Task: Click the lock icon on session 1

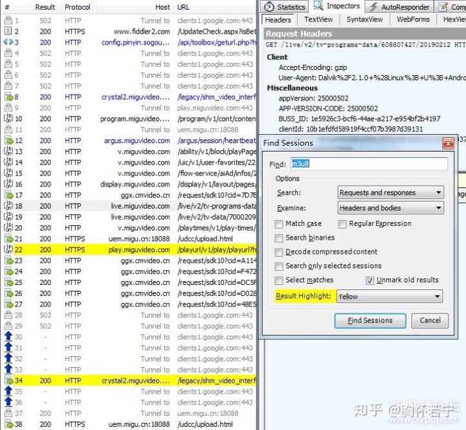Action: click(8, 21)
